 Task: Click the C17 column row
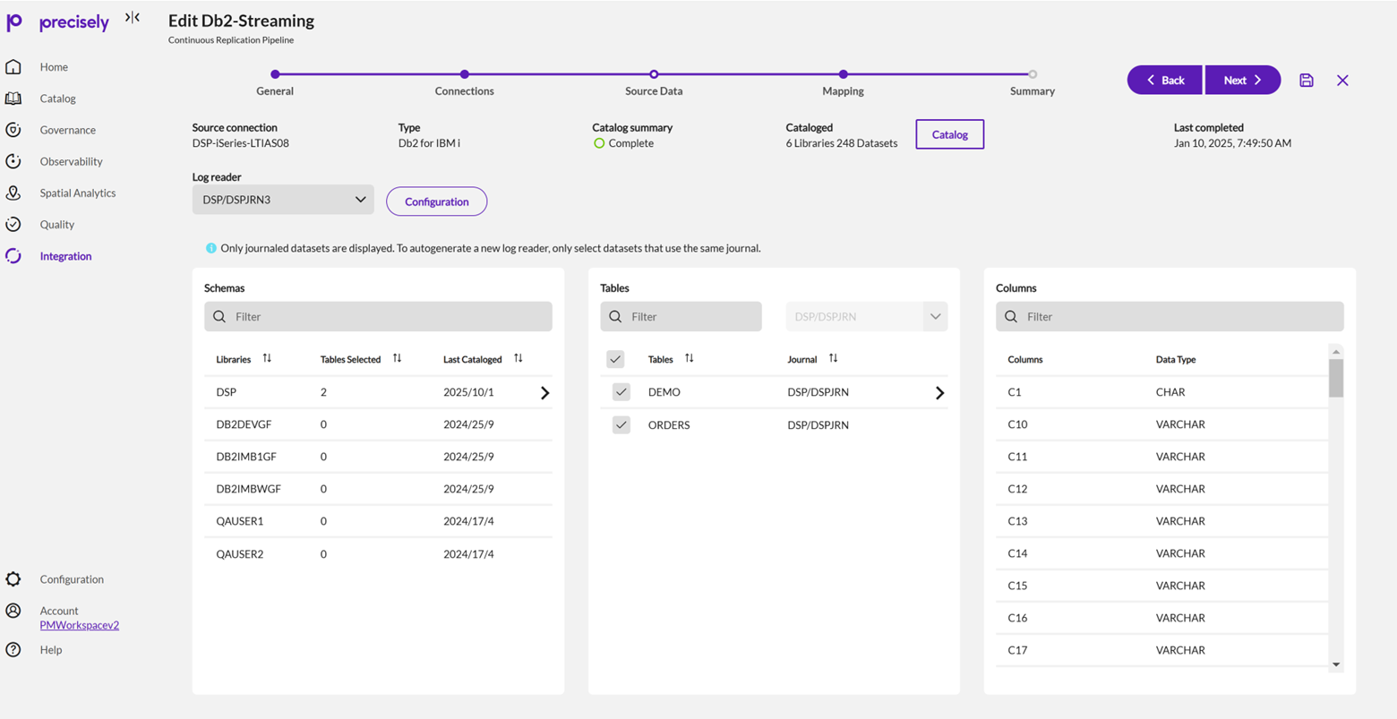coord(1162,650)
